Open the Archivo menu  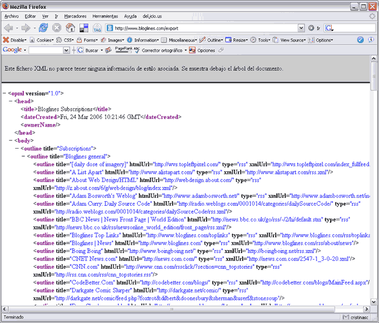pyautogui.click(x=11, y=16)
